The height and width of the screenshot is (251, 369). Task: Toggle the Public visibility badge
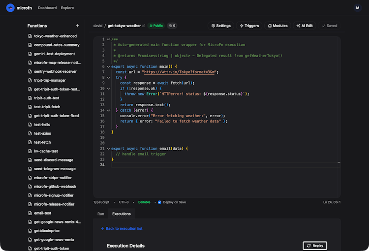155,26
